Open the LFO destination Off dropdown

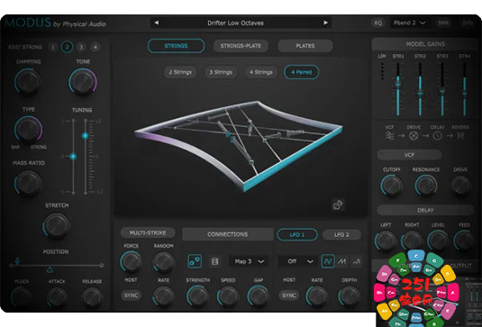(x=297, y=261)
